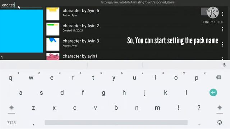Open item titled character by Ayin 3
The image size is (230, 129).
pos(80,41)
